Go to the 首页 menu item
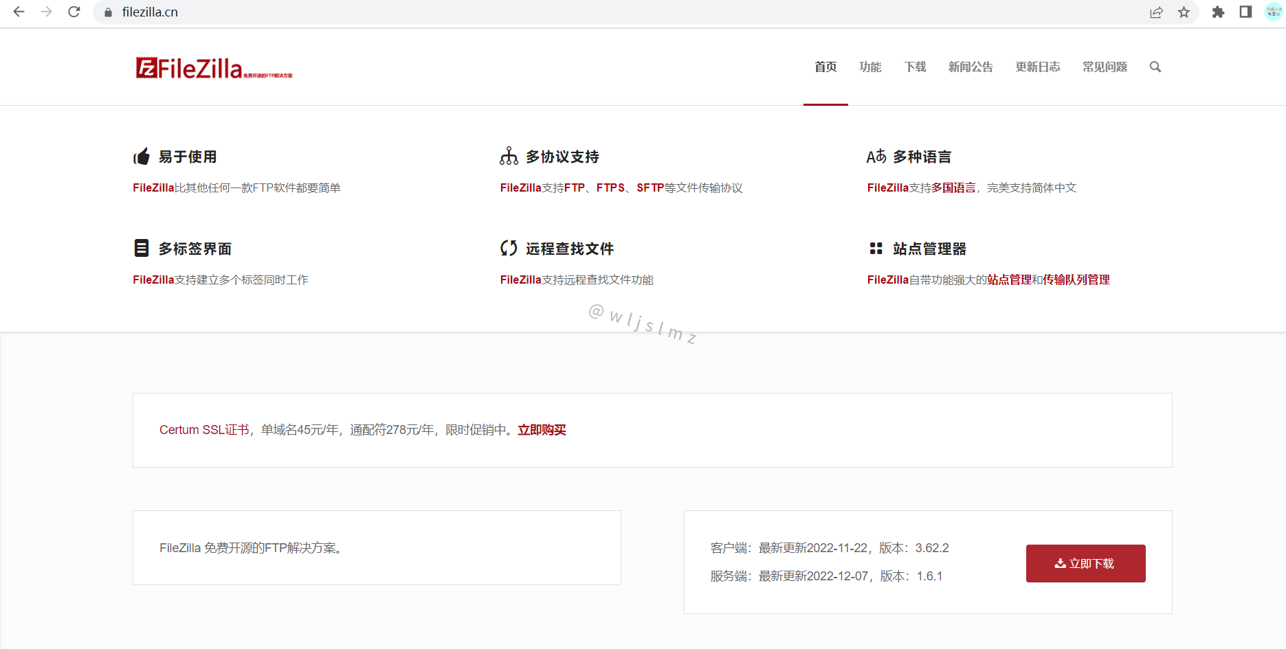 (x=825, y=67)
